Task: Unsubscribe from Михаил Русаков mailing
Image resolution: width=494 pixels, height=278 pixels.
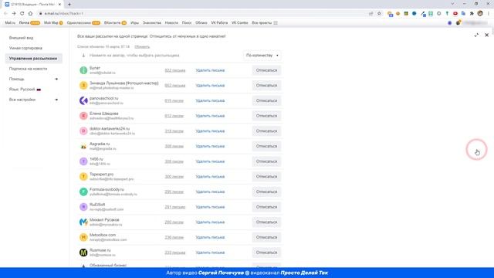Action: [266, 222]
